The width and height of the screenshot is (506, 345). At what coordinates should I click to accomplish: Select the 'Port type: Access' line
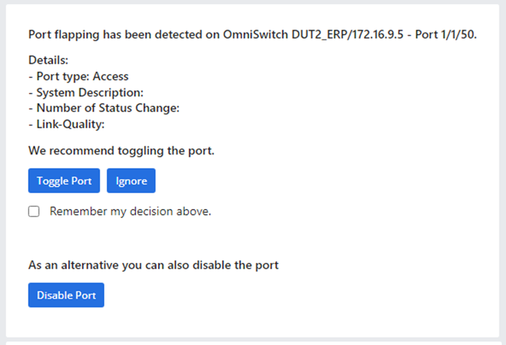[x=78, y=76]
